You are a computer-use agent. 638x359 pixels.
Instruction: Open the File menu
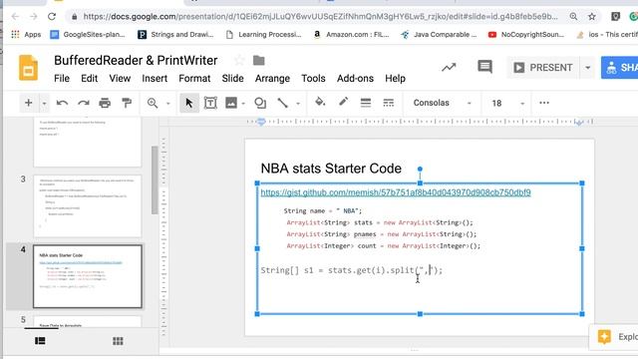click(62, 78)
